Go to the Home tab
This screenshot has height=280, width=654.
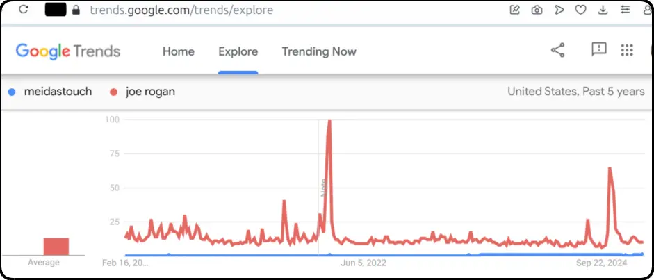(x=179, y=51)
